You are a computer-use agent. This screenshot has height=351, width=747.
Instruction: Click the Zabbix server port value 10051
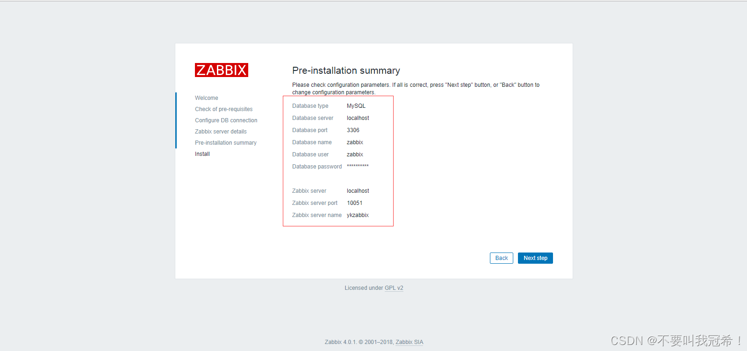pyautogui.click(x=355, y=203)
